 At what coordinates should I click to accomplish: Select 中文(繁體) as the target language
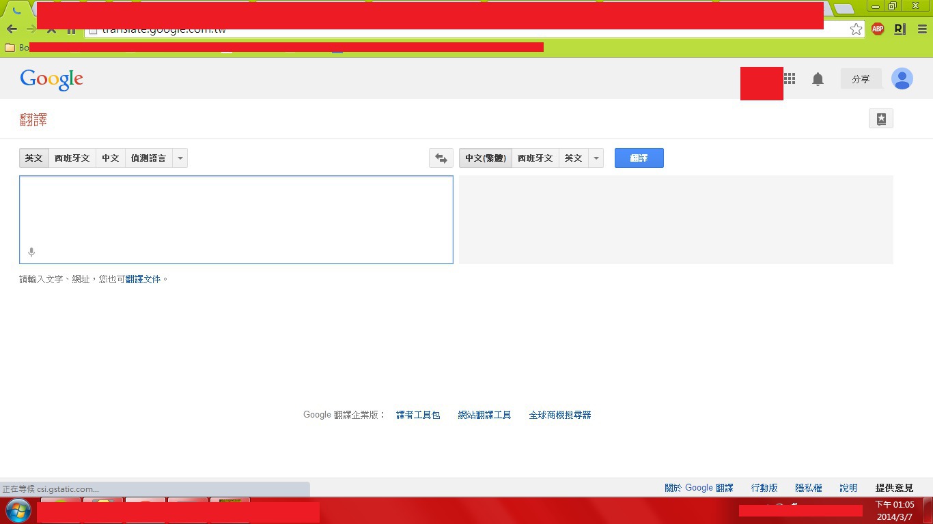(486, 158)
